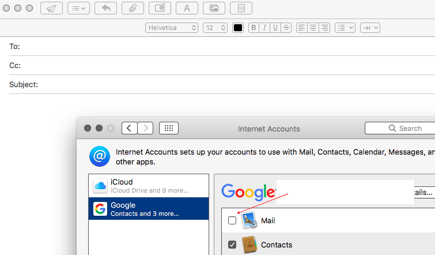Click the "Contacts" service label

pyautogui.click(x=277, y=245)
